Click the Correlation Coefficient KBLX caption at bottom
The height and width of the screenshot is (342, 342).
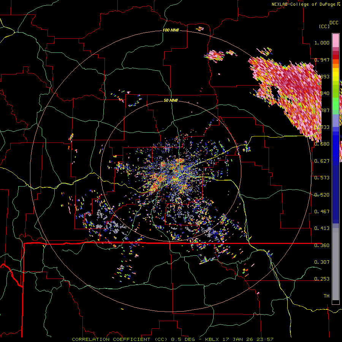click(x=173, y=339)
